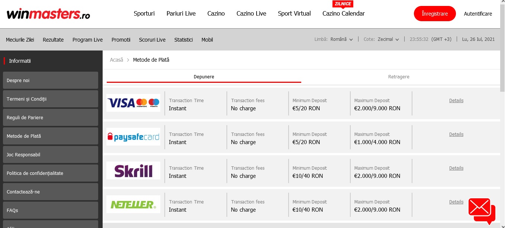508x228 pixels.
Task: Switch to the Retragere tab
Action: pyautogui.click(x=399, y=77)
